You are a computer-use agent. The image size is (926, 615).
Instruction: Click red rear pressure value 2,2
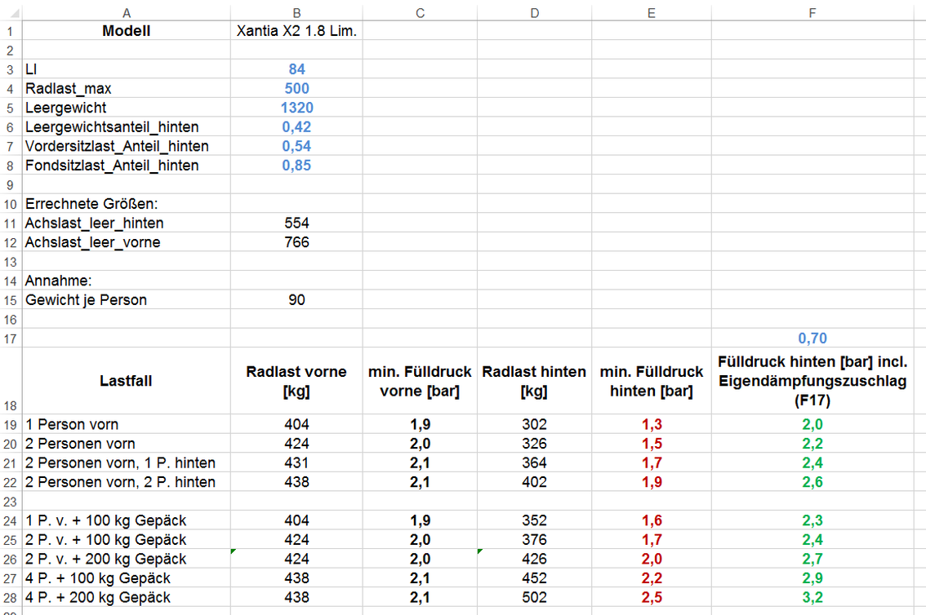click(652, 577)
